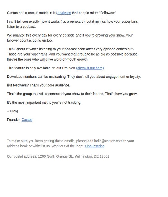Image resolution: width=168 pixels, height=197 pixels.
Task: Click the "recommend your show" sentence
Action: pyautogui.click(x=72, y=94)
